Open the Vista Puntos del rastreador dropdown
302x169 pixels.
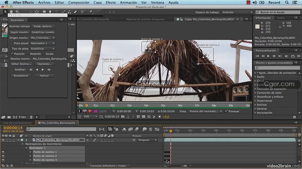pos(206,111)
